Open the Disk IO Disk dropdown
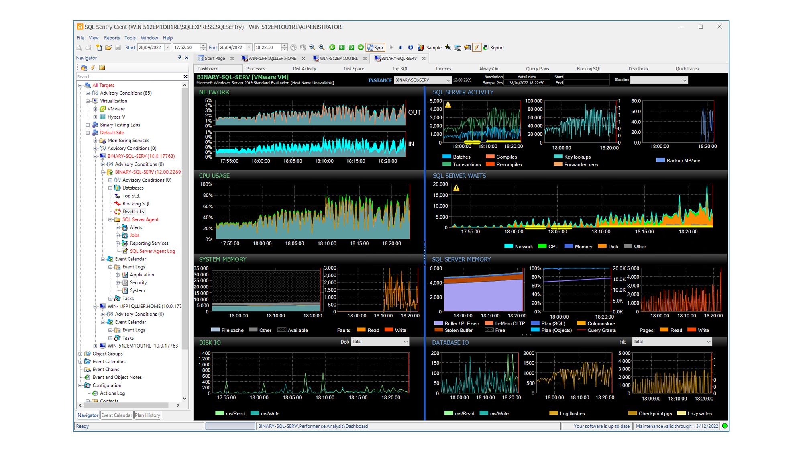The width and height of the screenshot is (803, 452). 380,342
